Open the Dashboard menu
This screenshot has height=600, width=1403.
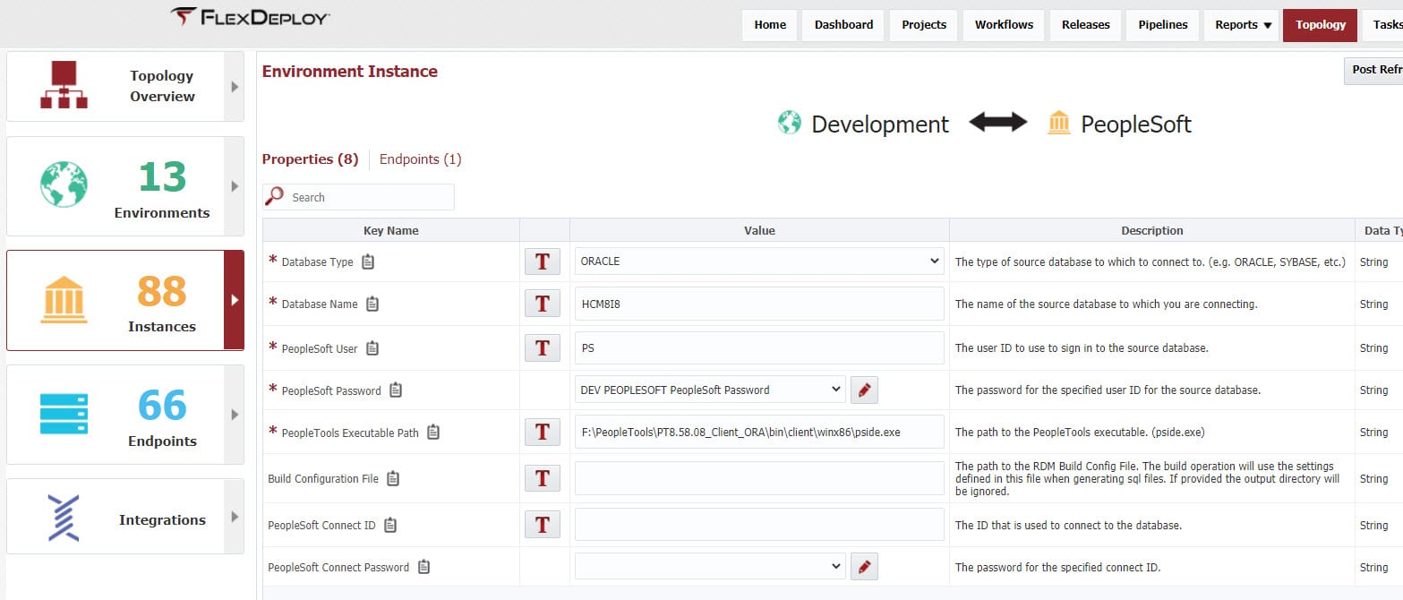click(843, 25)
